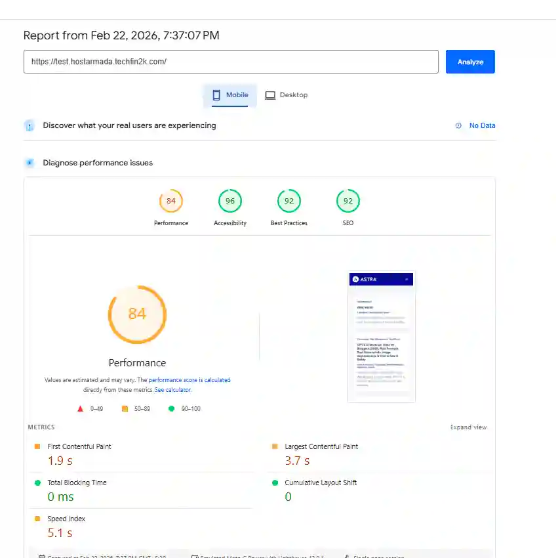The height and width of the screenshot is (558, 556).
Task: Switch to the Desktop tab
Action: (x=286, y=95)
